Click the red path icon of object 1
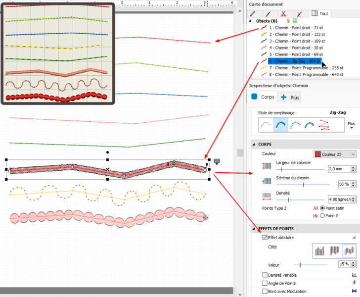 [264, 28]
